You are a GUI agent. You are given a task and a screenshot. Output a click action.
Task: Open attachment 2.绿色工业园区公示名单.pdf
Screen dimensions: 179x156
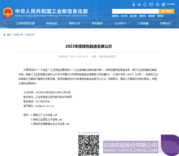pos(47,119)
